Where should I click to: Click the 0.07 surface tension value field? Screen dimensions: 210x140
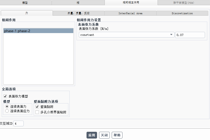coord(190,35)
